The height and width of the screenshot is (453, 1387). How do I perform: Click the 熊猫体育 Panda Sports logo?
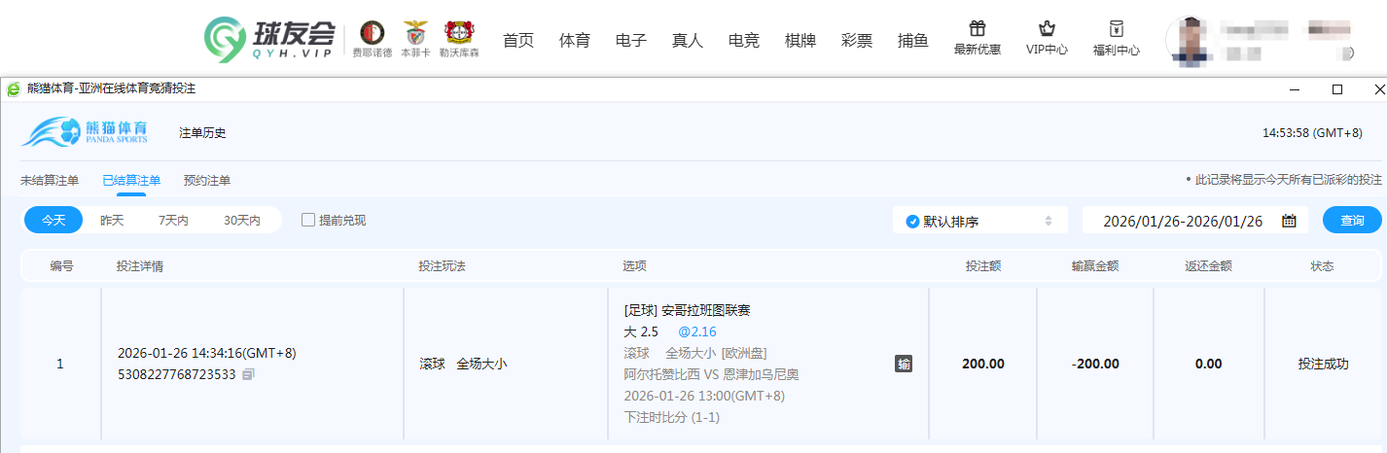[x=85, y=131]
